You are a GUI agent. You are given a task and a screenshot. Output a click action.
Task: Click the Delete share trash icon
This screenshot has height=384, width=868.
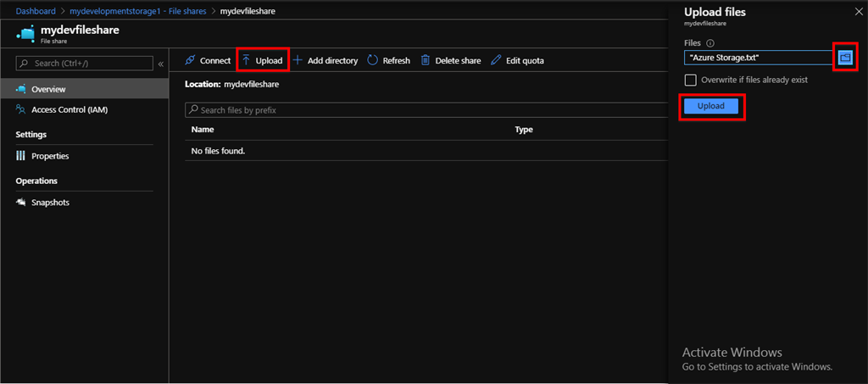point(426,60)
